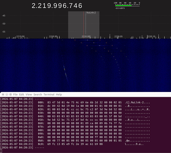Click the NuLink-2 bookmark label
This screenshot has width=171, height=153.
(91, 13)
